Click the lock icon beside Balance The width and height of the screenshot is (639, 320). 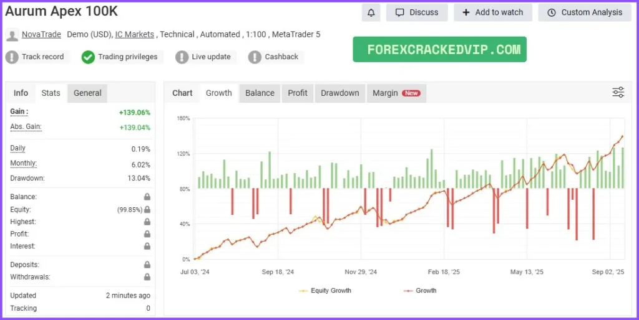point(147,197)
